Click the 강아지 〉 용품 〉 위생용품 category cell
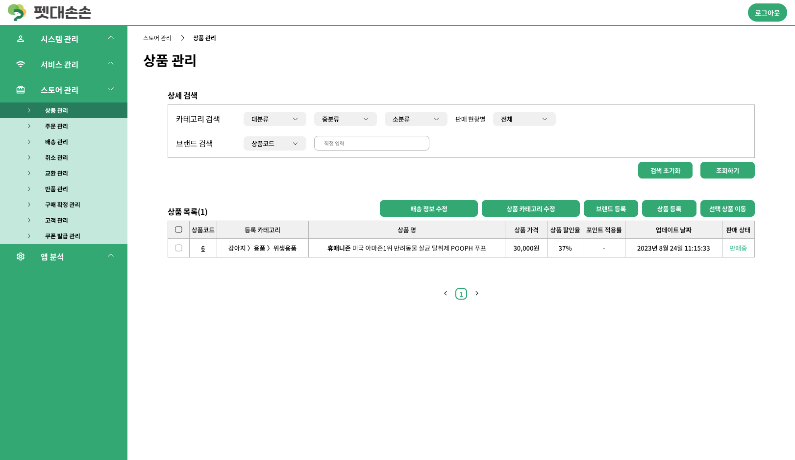The width and height of the screenshot is (795, 460). tap(262, 248)
